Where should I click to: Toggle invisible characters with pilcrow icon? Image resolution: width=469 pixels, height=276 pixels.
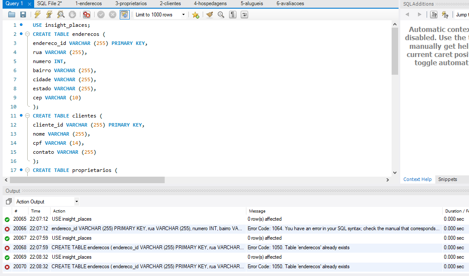233,15
